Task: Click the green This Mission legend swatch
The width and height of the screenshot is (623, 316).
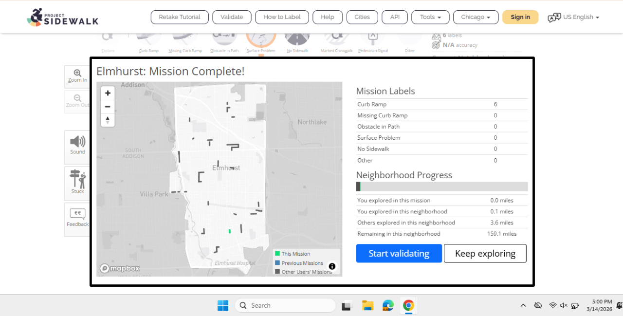Action: pyautogui.click(x=277, y=254)
